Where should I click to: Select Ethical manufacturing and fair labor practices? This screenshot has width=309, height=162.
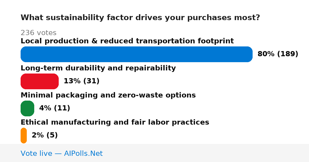coord(115,122)
